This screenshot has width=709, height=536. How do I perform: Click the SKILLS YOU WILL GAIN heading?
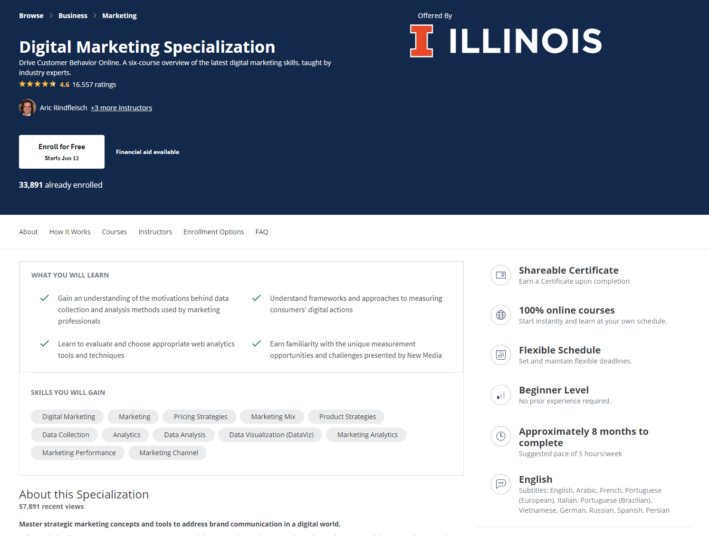[68, 392]
